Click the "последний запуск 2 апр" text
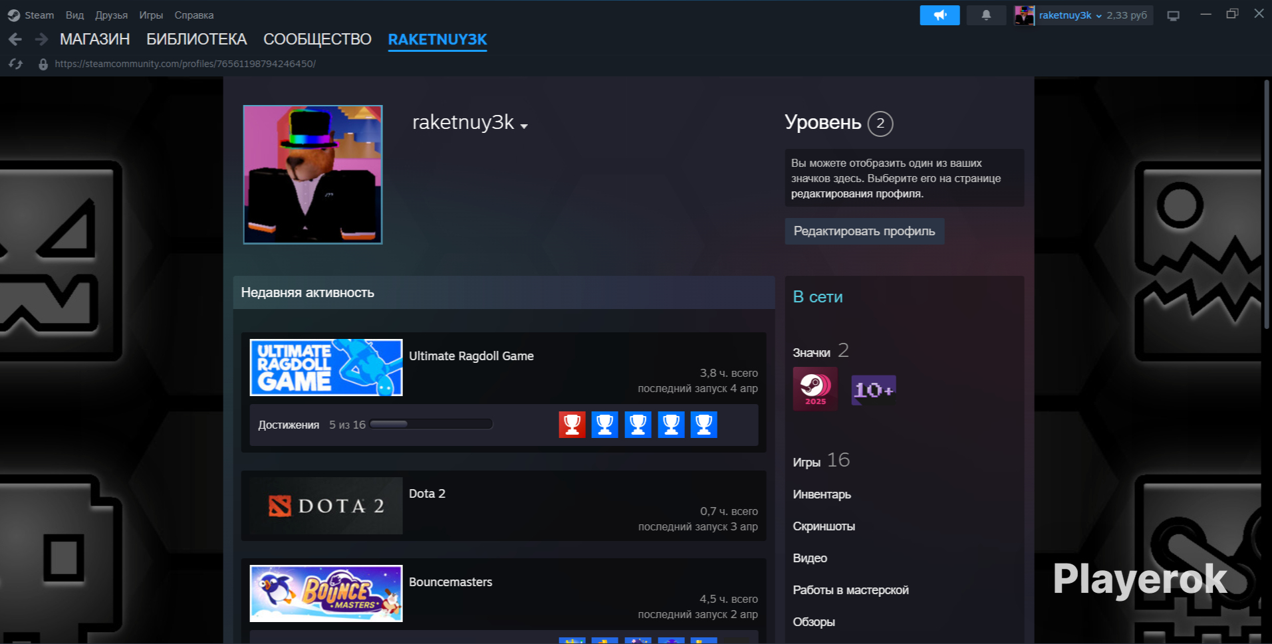 pyautogui.click(x=698, y=615)
